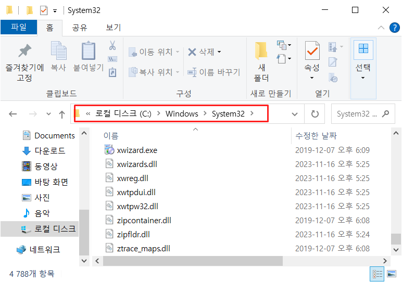Switch to Details view icon
Image resolution: width=402 pixels, height=282 pixels.
(x=377, y=274)
